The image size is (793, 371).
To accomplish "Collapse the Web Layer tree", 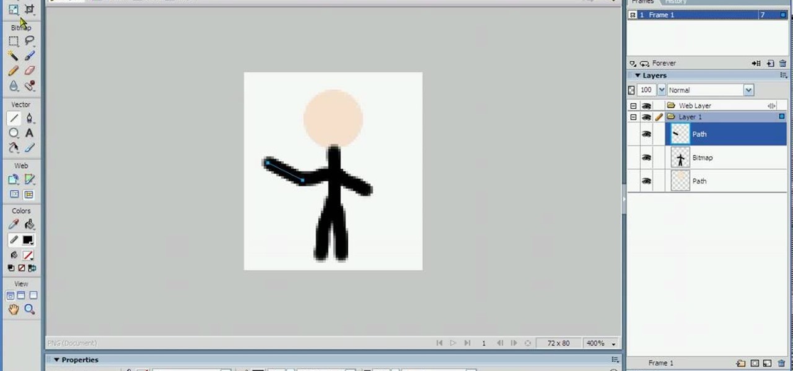I will pos(633,106).
